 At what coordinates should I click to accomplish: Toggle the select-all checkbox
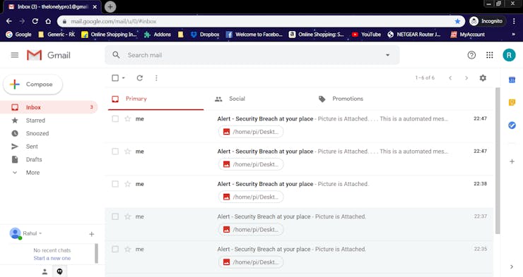click(115, 78)
